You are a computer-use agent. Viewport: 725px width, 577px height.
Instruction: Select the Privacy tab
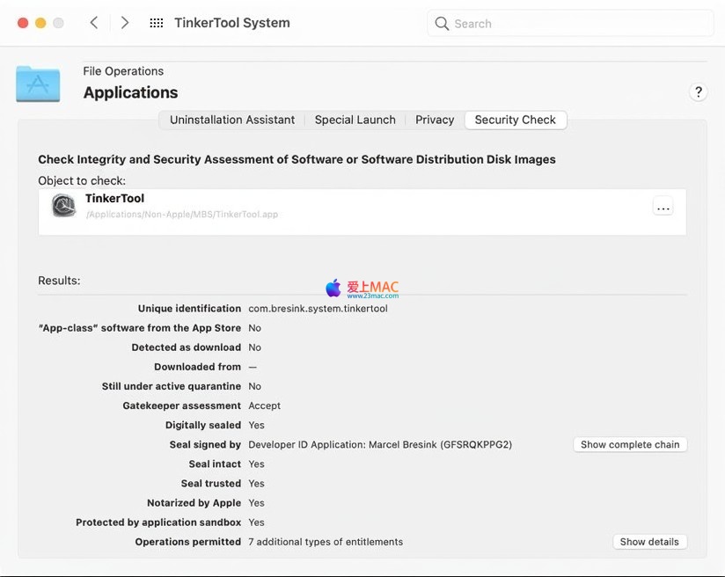pyautogui.click(x=435, y=120)
